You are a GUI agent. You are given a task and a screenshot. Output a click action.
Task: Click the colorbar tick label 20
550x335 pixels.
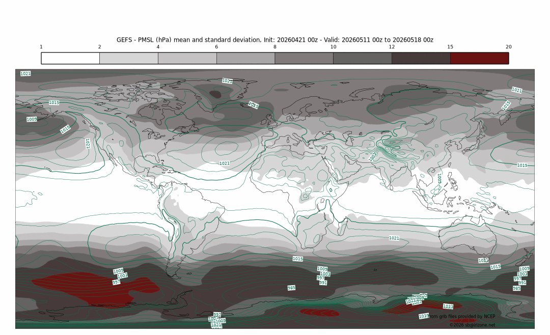pyautogui.click(x=508, y=47)
